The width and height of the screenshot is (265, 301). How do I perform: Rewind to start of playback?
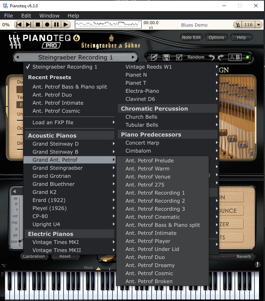19,24
